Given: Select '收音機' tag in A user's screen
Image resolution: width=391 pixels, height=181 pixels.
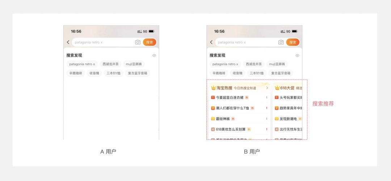Looking at the screenshot, I should (94, 73).
